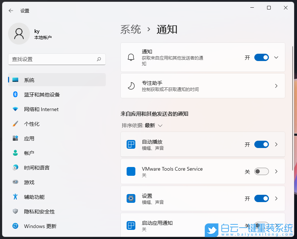Expand the 通知 section details
Viewport: 297px width, 239px height.
pyautogui.click(x=276, y=57)
